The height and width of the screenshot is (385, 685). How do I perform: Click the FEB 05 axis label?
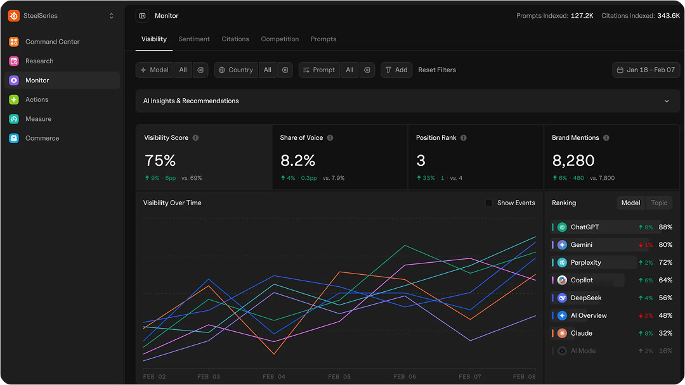coord(339,377)
